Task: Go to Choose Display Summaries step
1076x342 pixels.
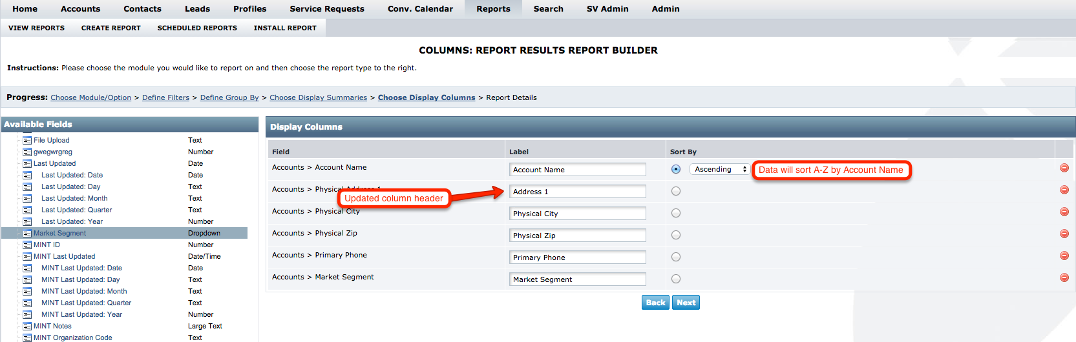Action: tap(318, 97)
